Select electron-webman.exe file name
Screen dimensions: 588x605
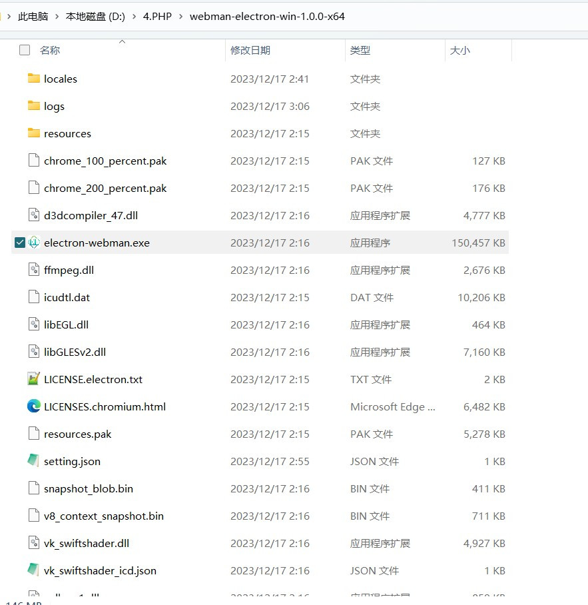click(x=97, y=243)
